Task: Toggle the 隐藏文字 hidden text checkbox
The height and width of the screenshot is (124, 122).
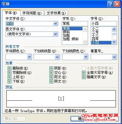Action: [x=84, y=77]
